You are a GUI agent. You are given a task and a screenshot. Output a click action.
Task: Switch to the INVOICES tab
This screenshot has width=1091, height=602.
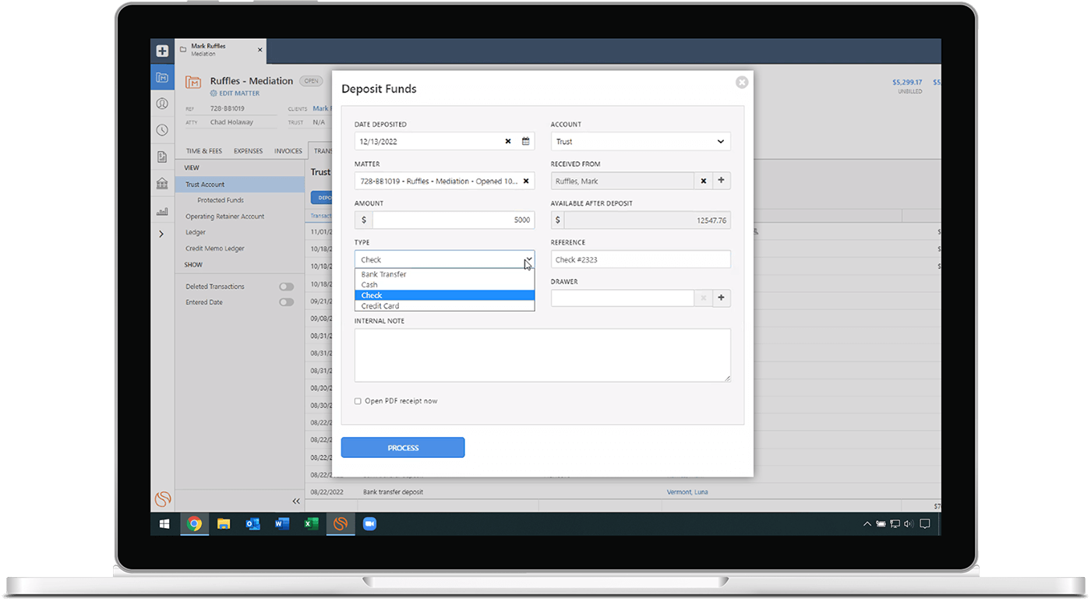288,151
